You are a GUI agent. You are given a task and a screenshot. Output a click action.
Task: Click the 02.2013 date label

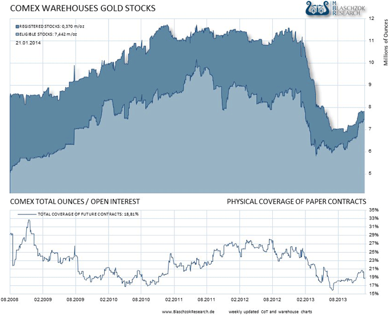(x=305, y=300)
